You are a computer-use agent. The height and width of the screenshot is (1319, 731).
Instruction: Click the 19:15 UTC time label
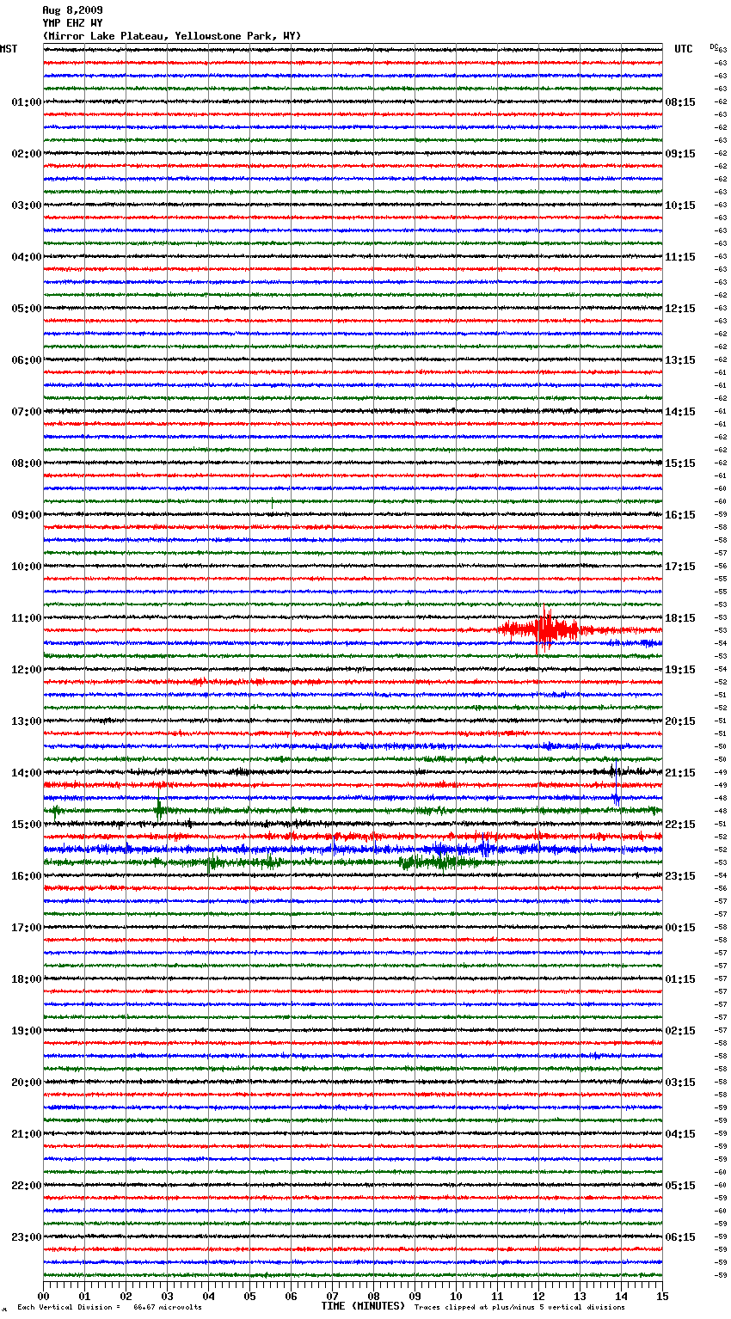pos(680,670)
